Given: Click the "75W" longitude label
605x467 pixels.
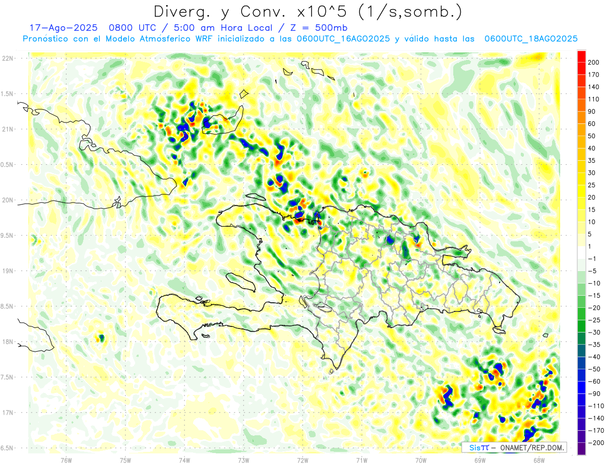Looking at the screenshot, I should (x=126, y=459).
